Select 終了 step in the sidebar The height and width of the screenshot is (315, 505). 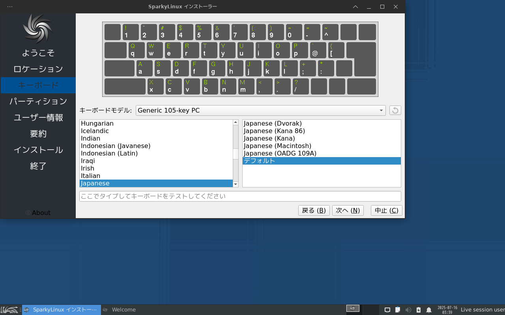[38, 166]
